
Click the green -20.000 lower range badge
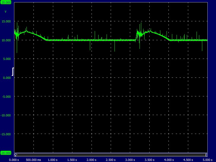[6, 153]
